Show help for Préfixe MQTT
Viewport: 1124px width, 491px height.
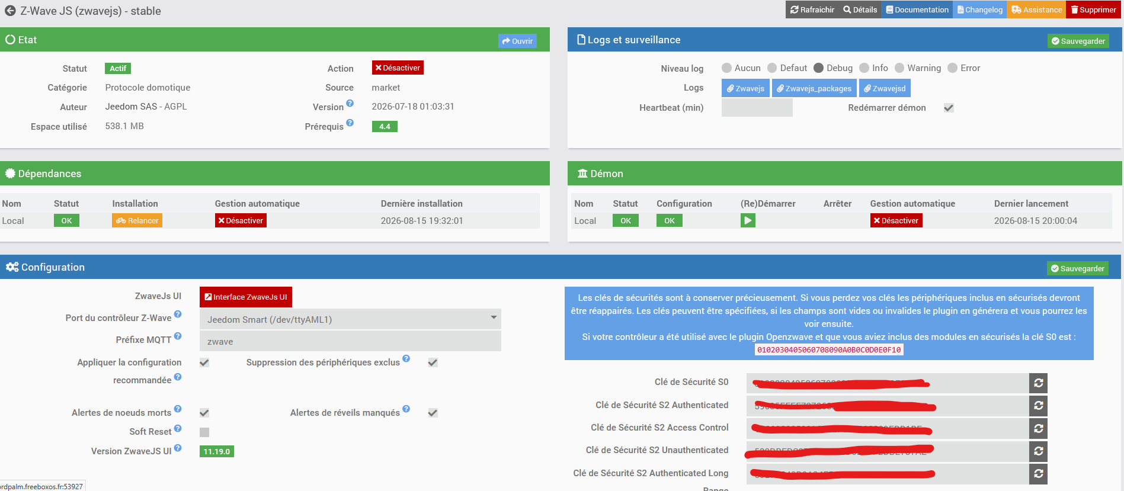click(x=178, y=336)
